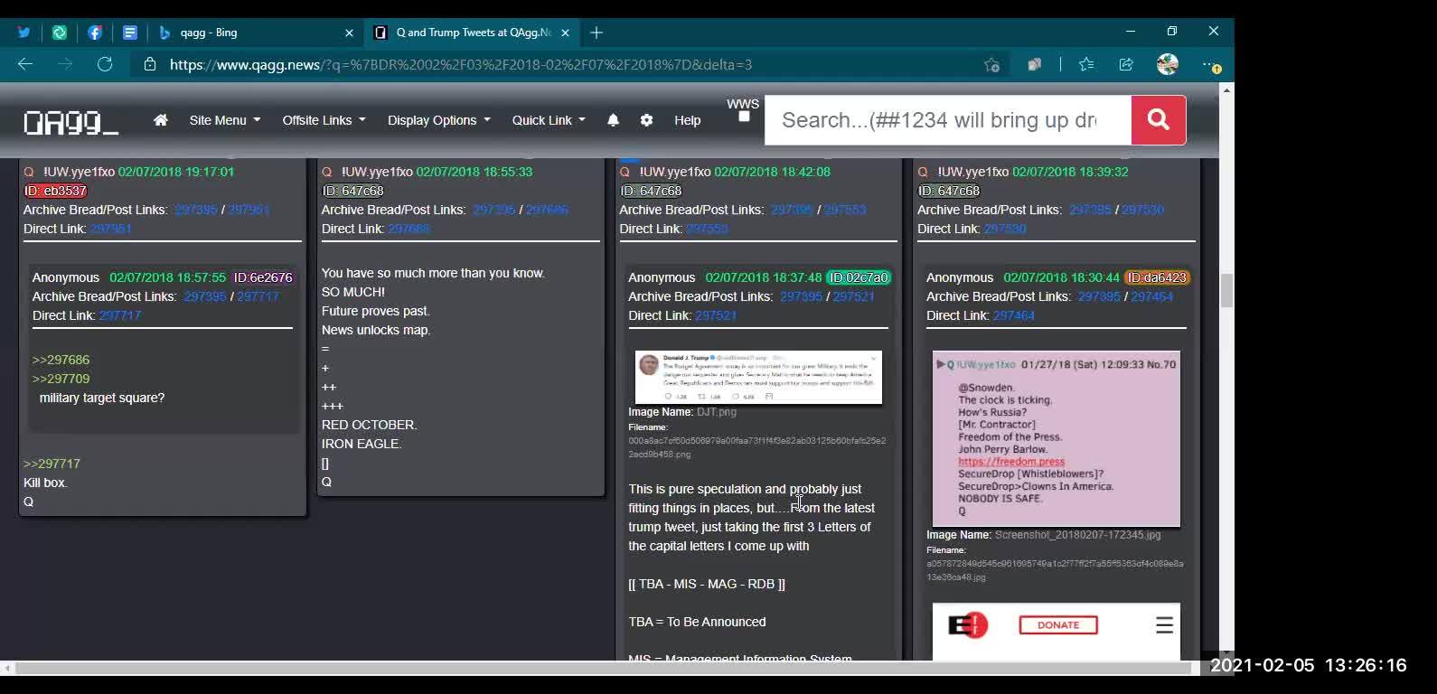The image size is (1437, 694).
Task: Open Anonymous post direct link 297717
Action: 120,315
